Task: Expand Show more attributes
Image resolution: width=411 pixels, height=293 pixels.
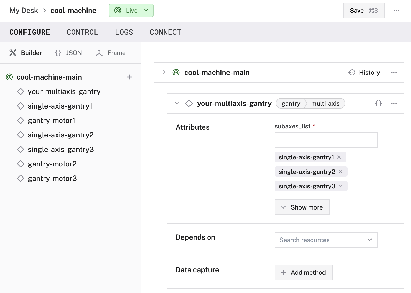Action: [302, 207]
